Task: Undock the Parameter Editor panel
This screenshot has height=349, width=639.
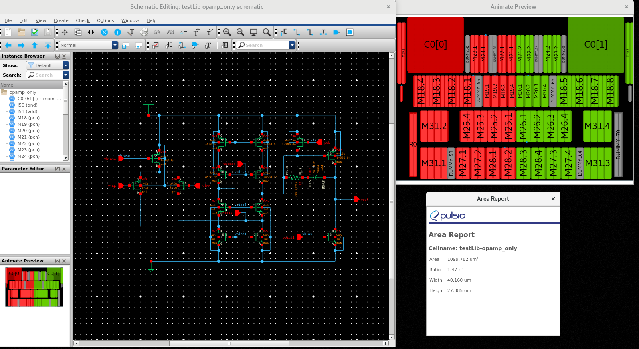Action: coord(57,169)
